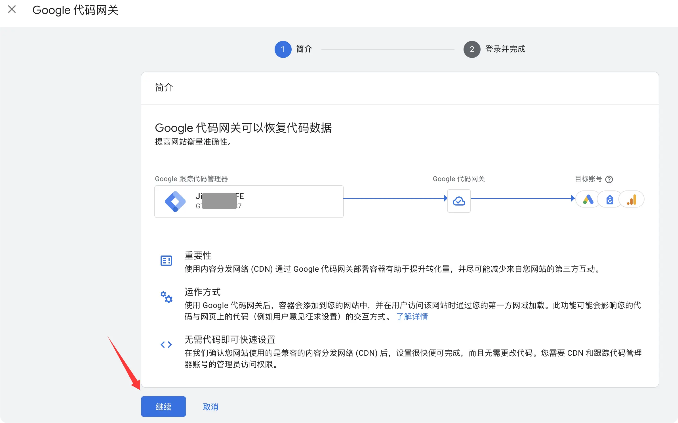This screenshot has width=678, height=423.
Task: Click the Google tag destination icon
Action: click(610, 199)
